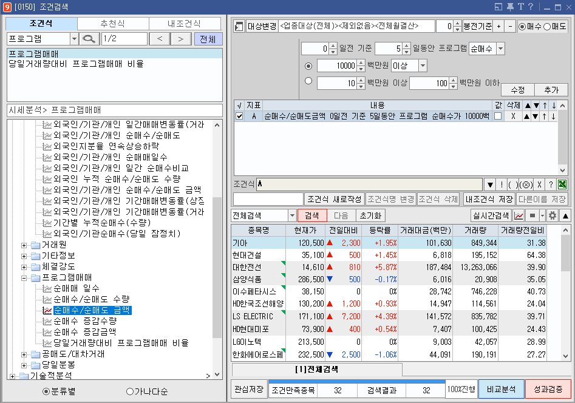The image size is (575, 403).
Task: Switch to the 추천식 tab
Action: (113, 24)
